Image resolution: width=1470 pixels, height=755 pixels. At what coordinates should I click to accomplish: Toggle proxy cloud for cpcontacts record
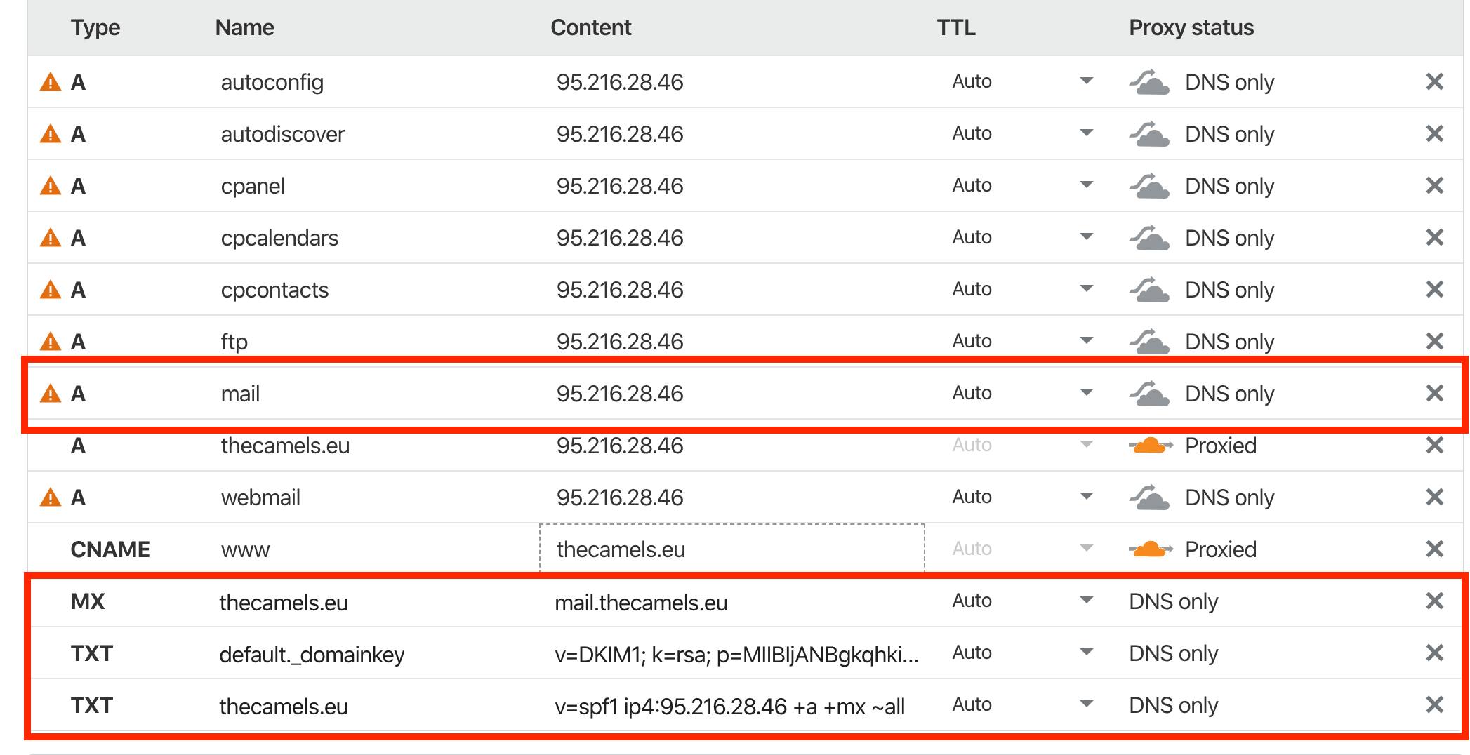pyautogui.click(x=1149, y=290)
